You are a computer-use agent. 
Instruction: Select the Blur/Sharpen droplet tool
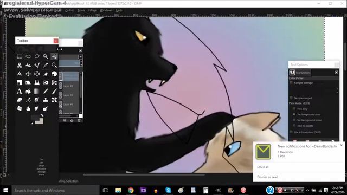(x=28, y=108)
